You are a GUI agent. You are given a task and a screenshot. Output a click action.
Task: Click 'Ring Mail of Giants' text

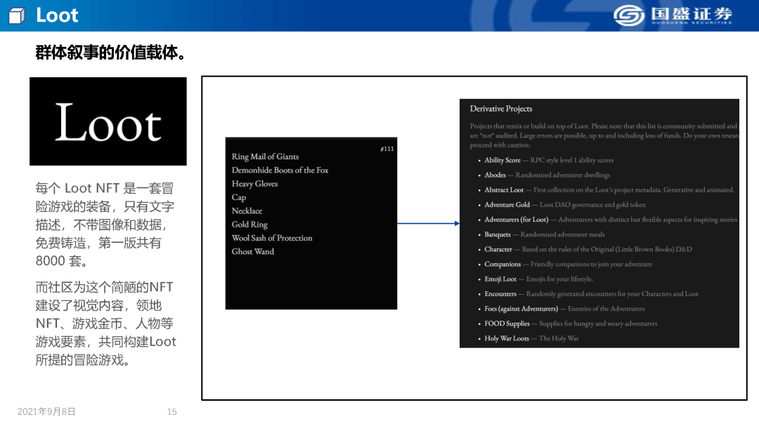point(265,157)
